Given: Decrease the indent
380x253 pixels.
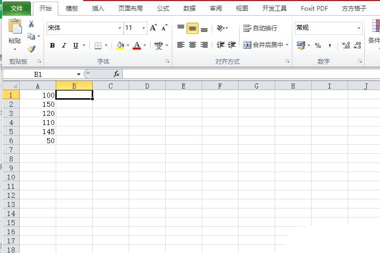Looking at the screenshot, I should coord(220,45).
